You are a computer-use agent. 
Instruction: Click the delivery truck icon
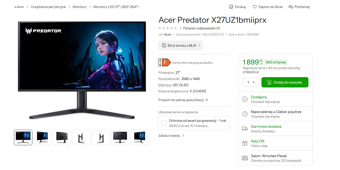[245, 128]
